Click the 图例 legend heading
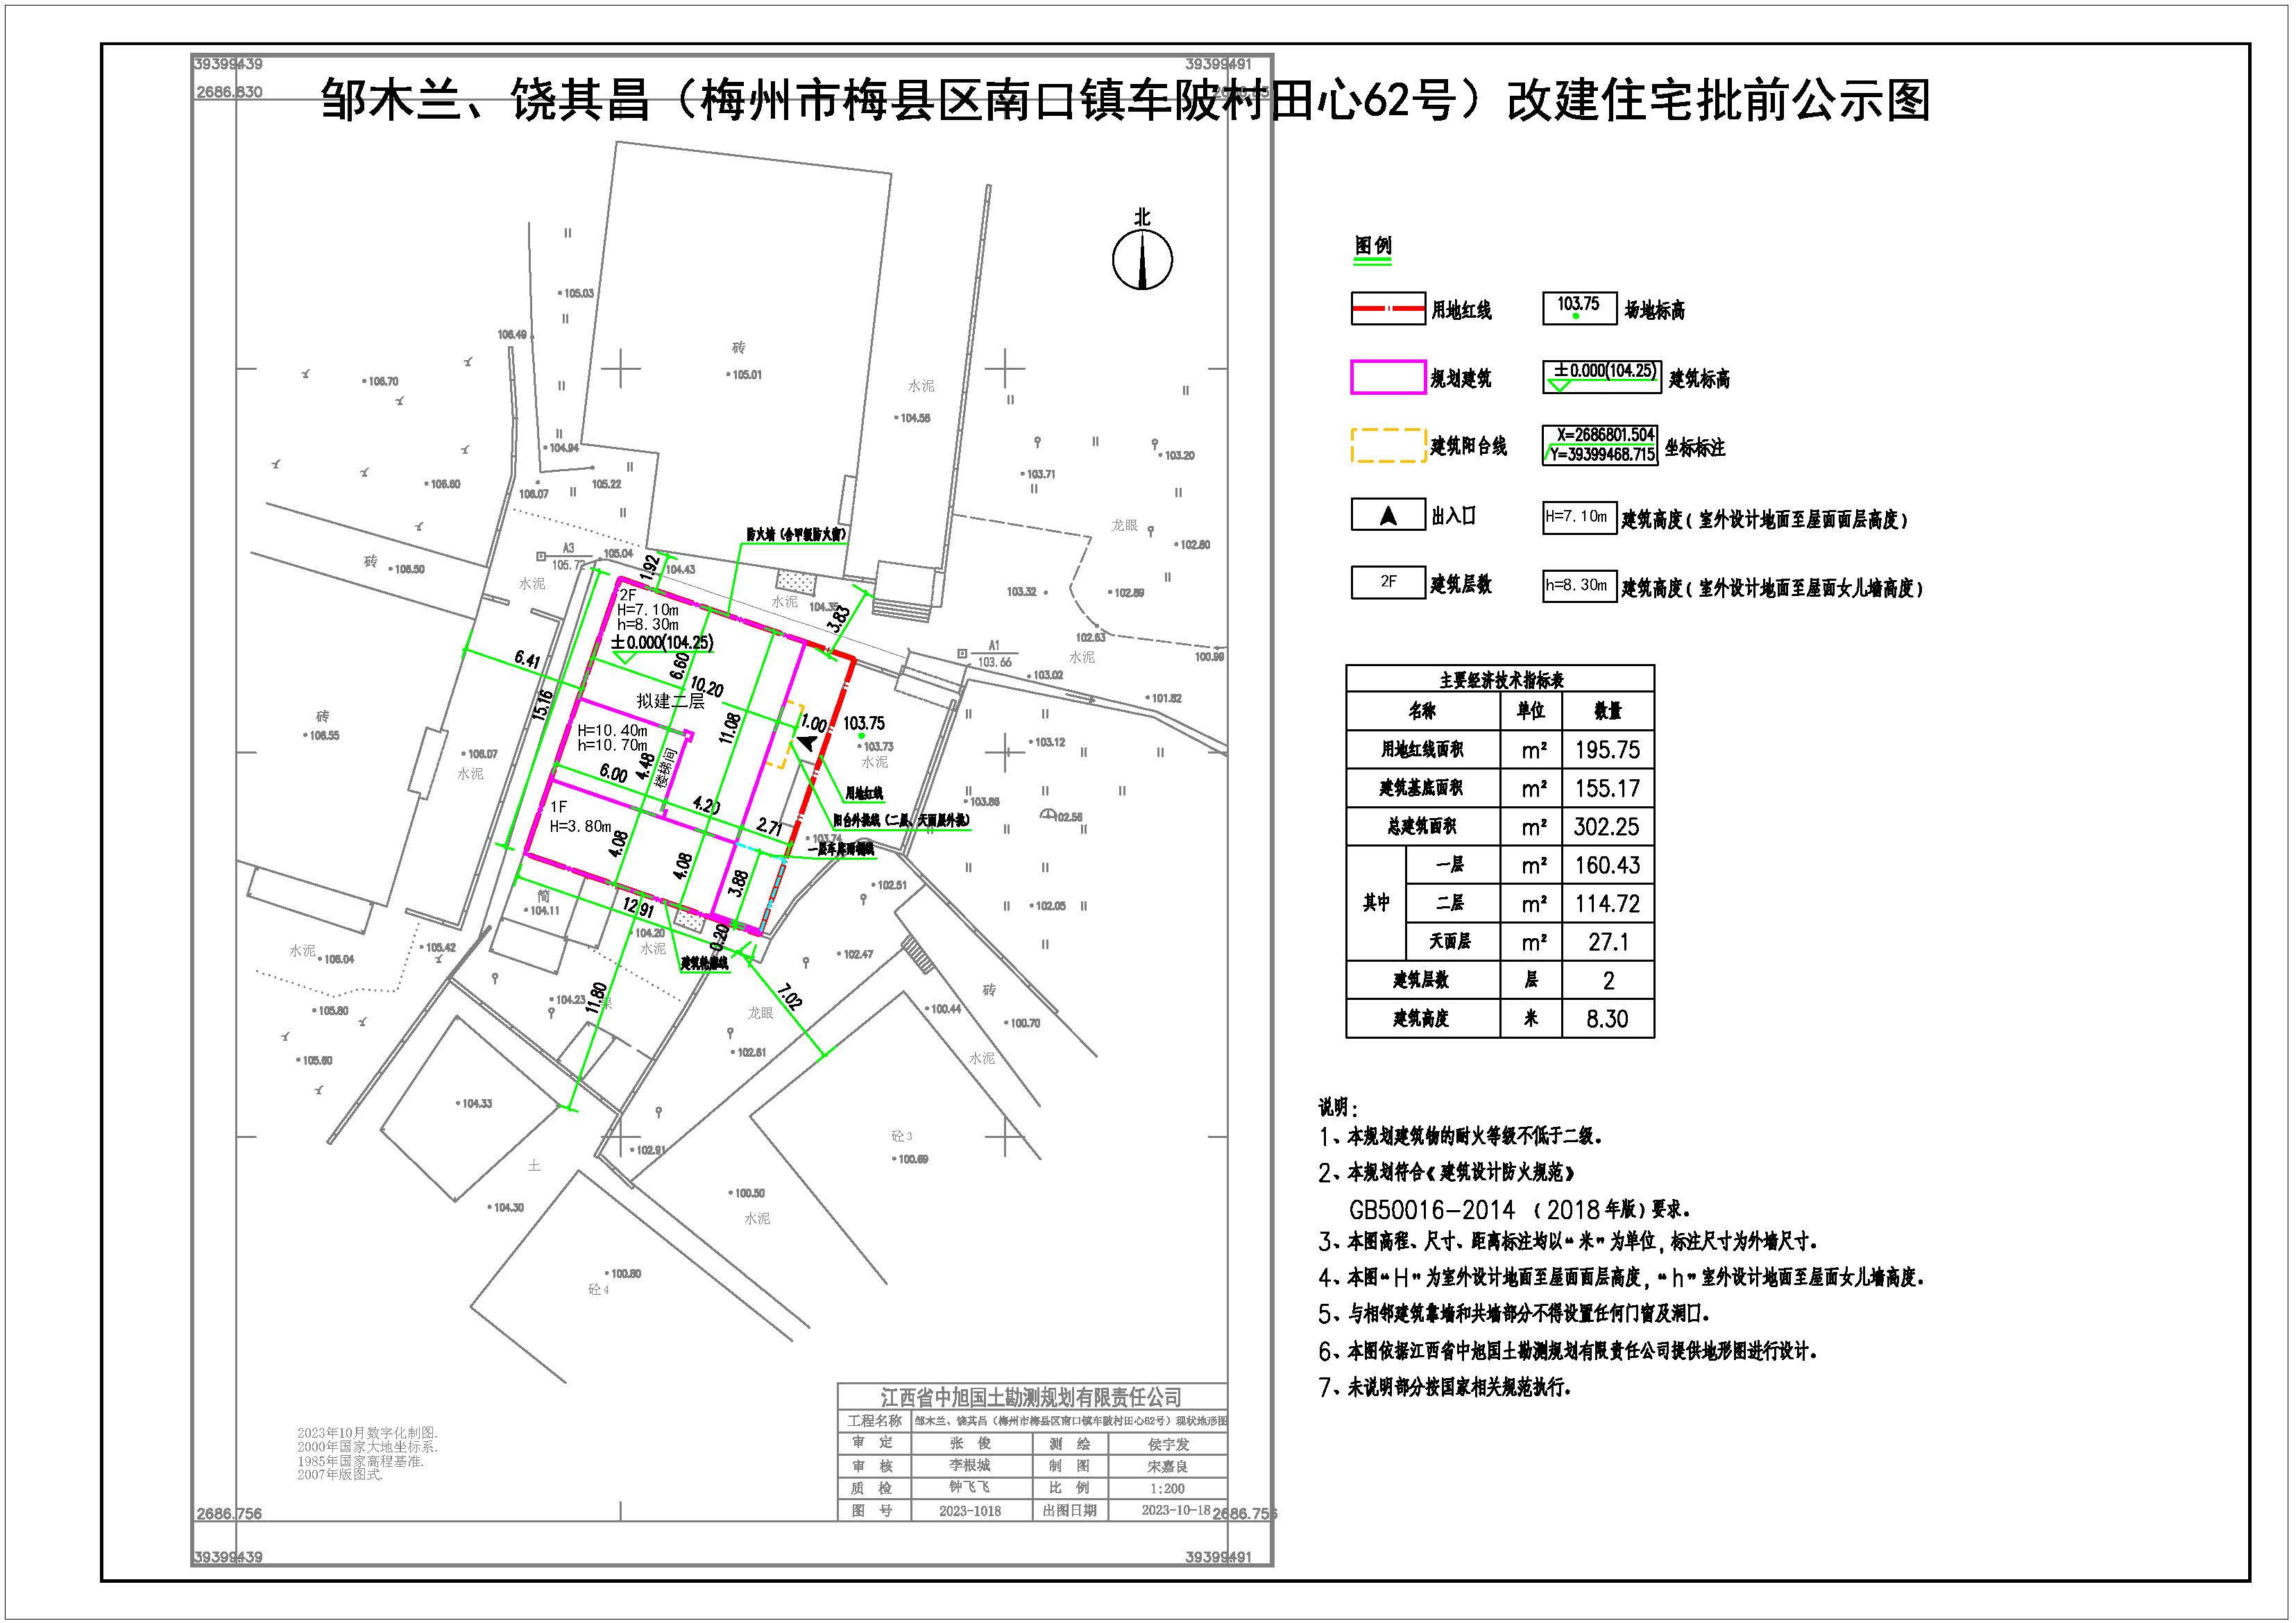Viewport: 2296px width, 1623px height. 1373,247
